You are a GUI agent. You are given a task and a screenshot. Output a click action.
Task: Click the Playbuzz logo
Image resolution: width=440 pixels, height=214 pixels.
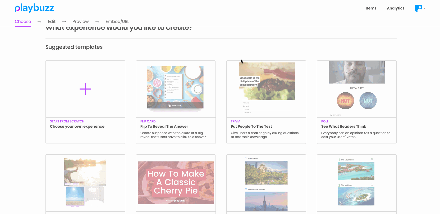click(x=34, y=8)
